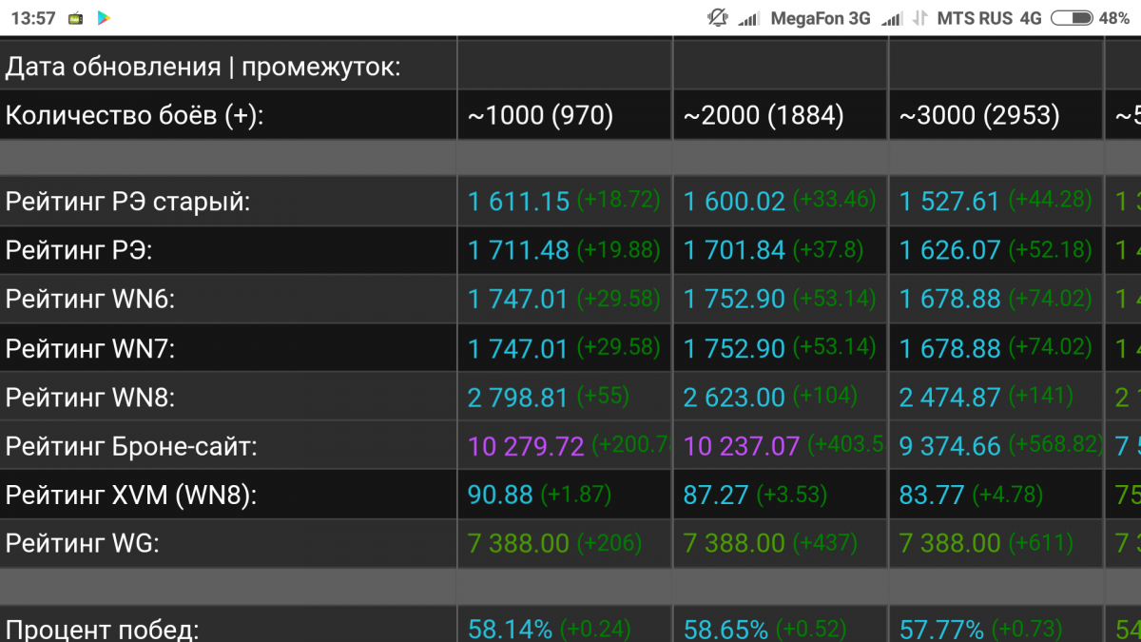This screenshot has width=1141, height=642.
Task: Click the WN8 value 2 623.00
Action: (734, 398)
